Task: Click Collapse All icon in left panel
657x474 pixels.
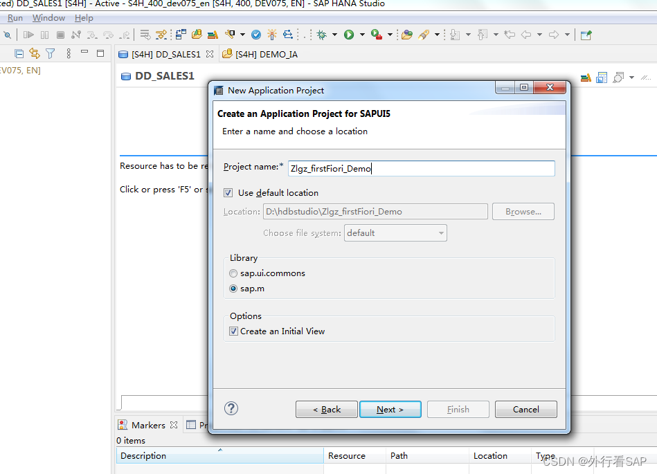Action: click(19, 53)
